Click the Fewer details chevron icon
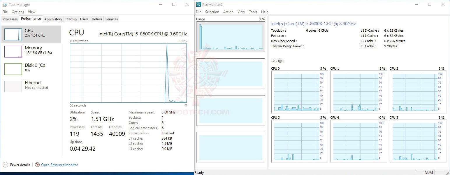 tap(5, 165)
